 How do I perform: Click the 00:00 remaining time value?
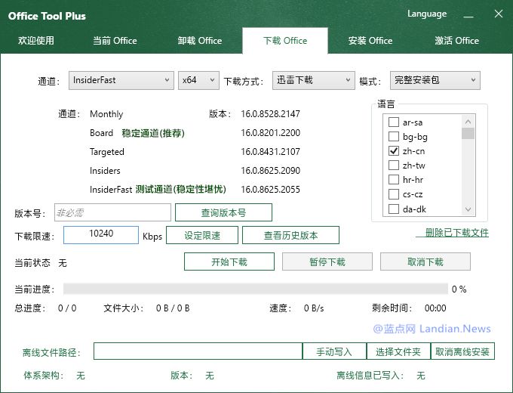pyautogui.click(x=435, y=308)
